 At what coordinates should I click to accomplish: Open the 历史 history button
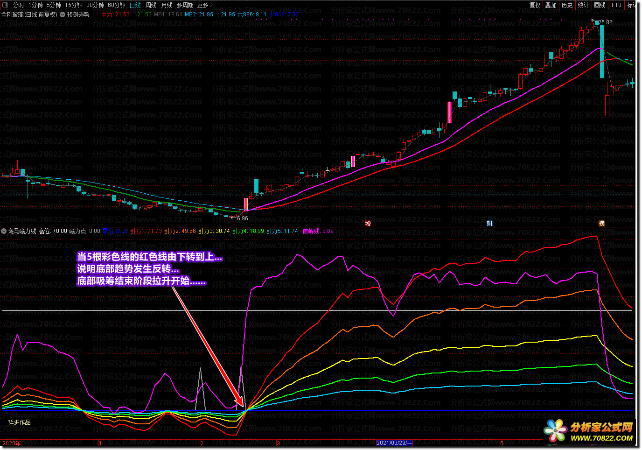click(x=567, y=5)
